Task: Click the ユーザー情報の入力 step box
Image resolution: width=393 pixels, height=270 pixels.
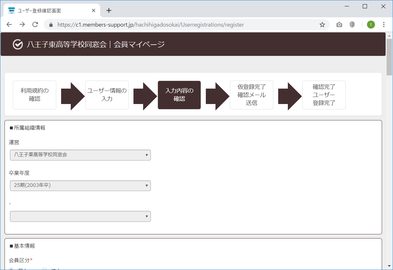Action: tap(107, 95)
